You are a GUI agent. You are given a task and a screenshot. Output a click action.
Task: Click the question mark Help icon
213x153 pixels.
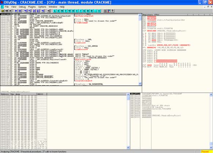[112, 11]
